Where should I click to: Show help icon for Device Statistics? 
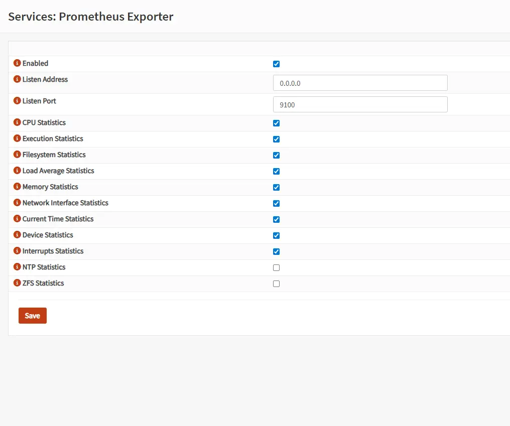click(x=17, y=234)
